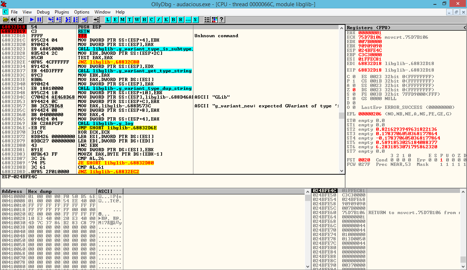Viewport: 467px width, 270px height.
Task: Open Appearance options colored grid icon
Action: [x=215, y=19]
